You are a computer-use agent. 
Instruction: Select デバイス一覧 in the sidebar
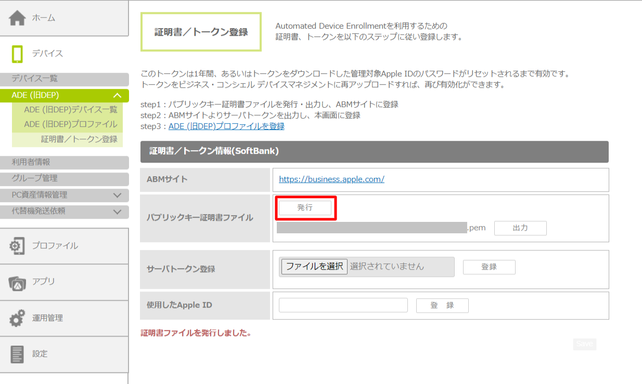[x=35, y=79]
